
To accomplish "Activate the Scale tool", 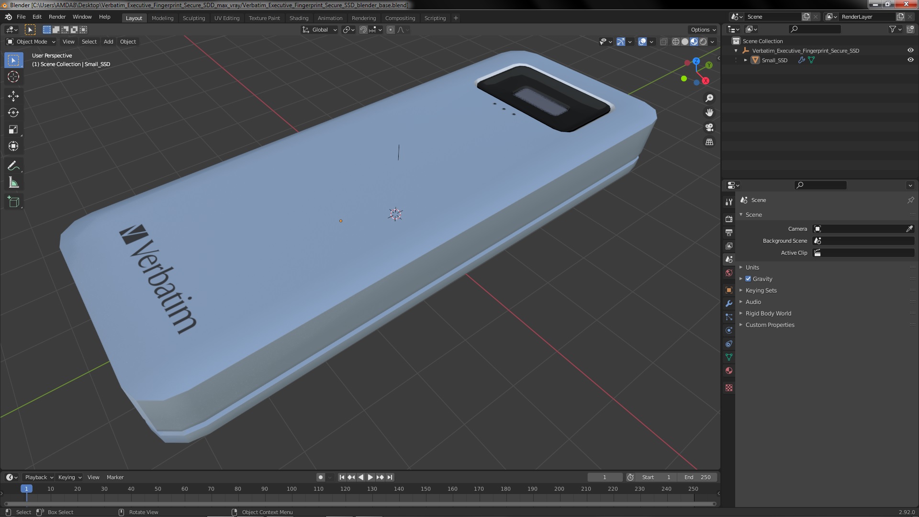I will [13, 129].
